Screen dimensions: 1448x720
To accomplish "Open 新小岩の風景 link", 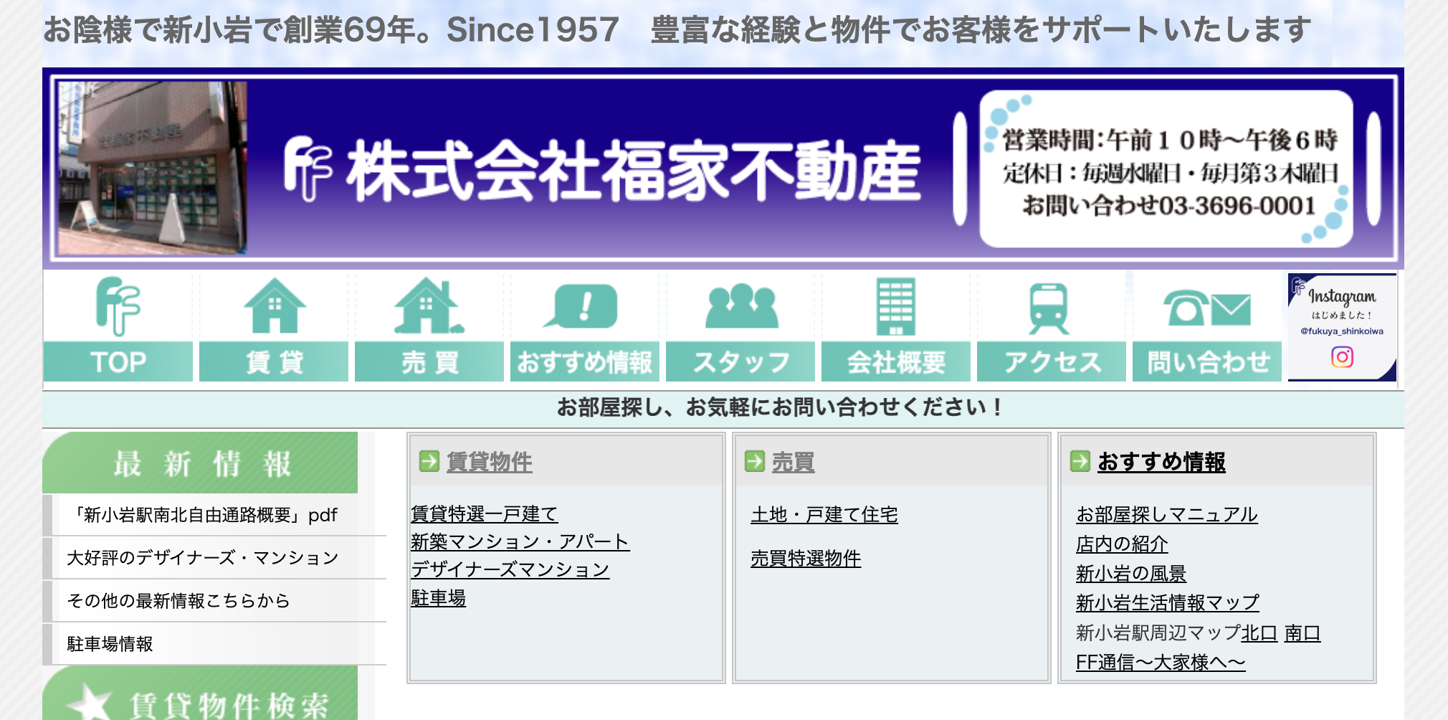I will (1131, 573).
